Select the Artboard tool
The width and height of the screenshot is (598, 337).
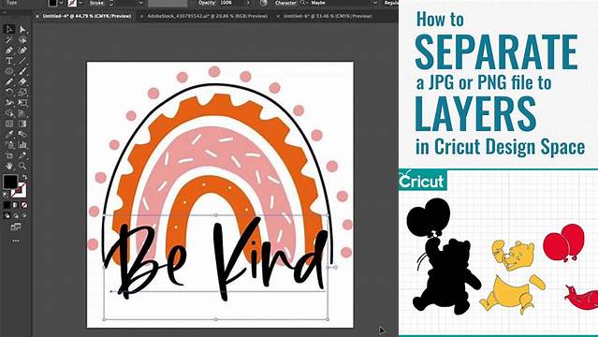(9, 155)
